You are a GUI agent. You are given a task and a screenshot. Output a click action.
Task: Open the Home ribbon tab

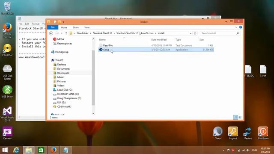[x=64, y=27]
